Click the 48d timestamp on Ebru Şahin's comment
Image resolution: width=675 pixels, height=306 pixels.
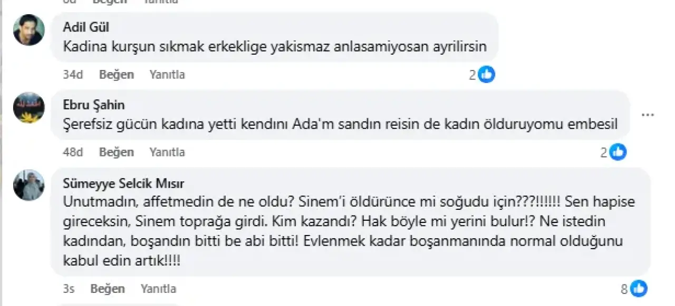click(73, 152)
